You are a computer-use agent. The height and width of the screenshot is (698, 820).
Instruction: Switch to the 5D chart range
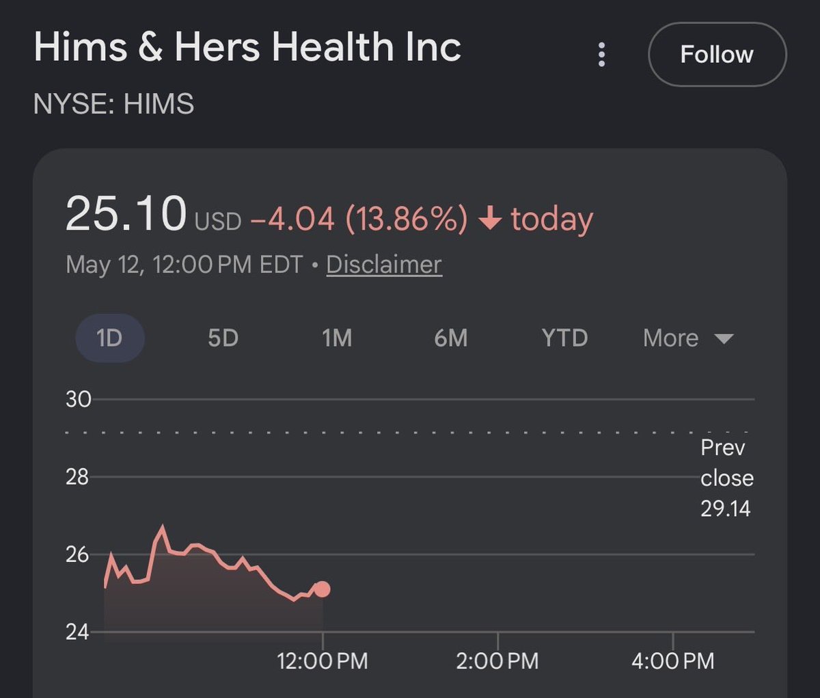223,338
